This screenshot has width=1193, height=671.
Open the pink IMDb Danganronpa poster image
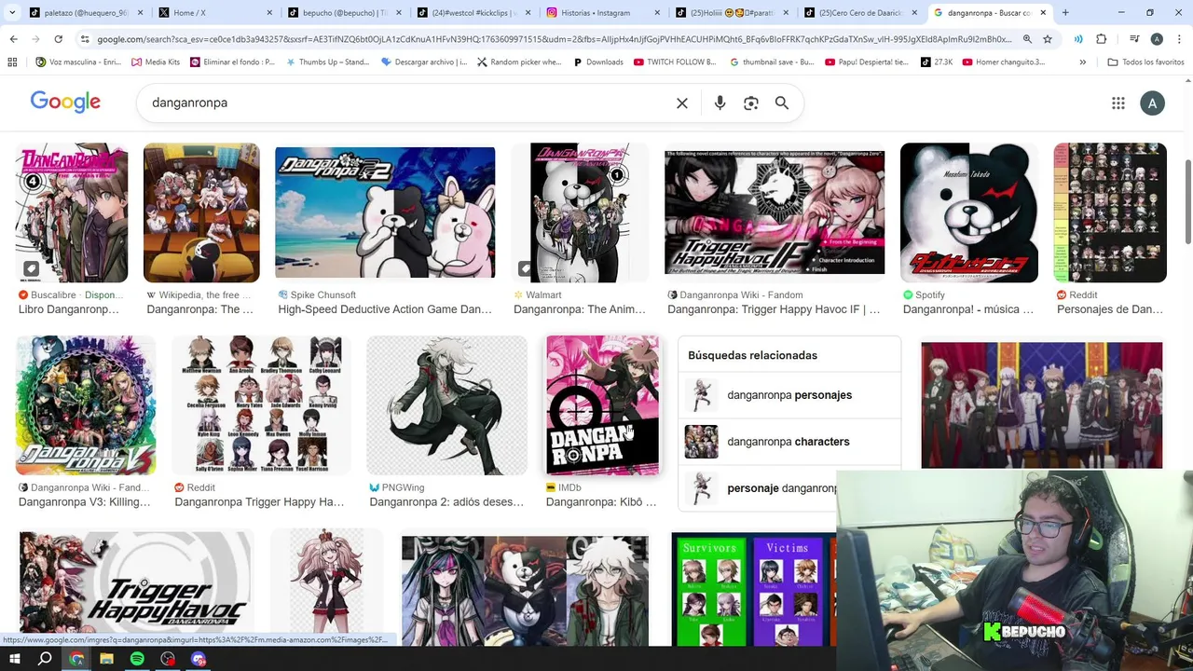[602, 405]
